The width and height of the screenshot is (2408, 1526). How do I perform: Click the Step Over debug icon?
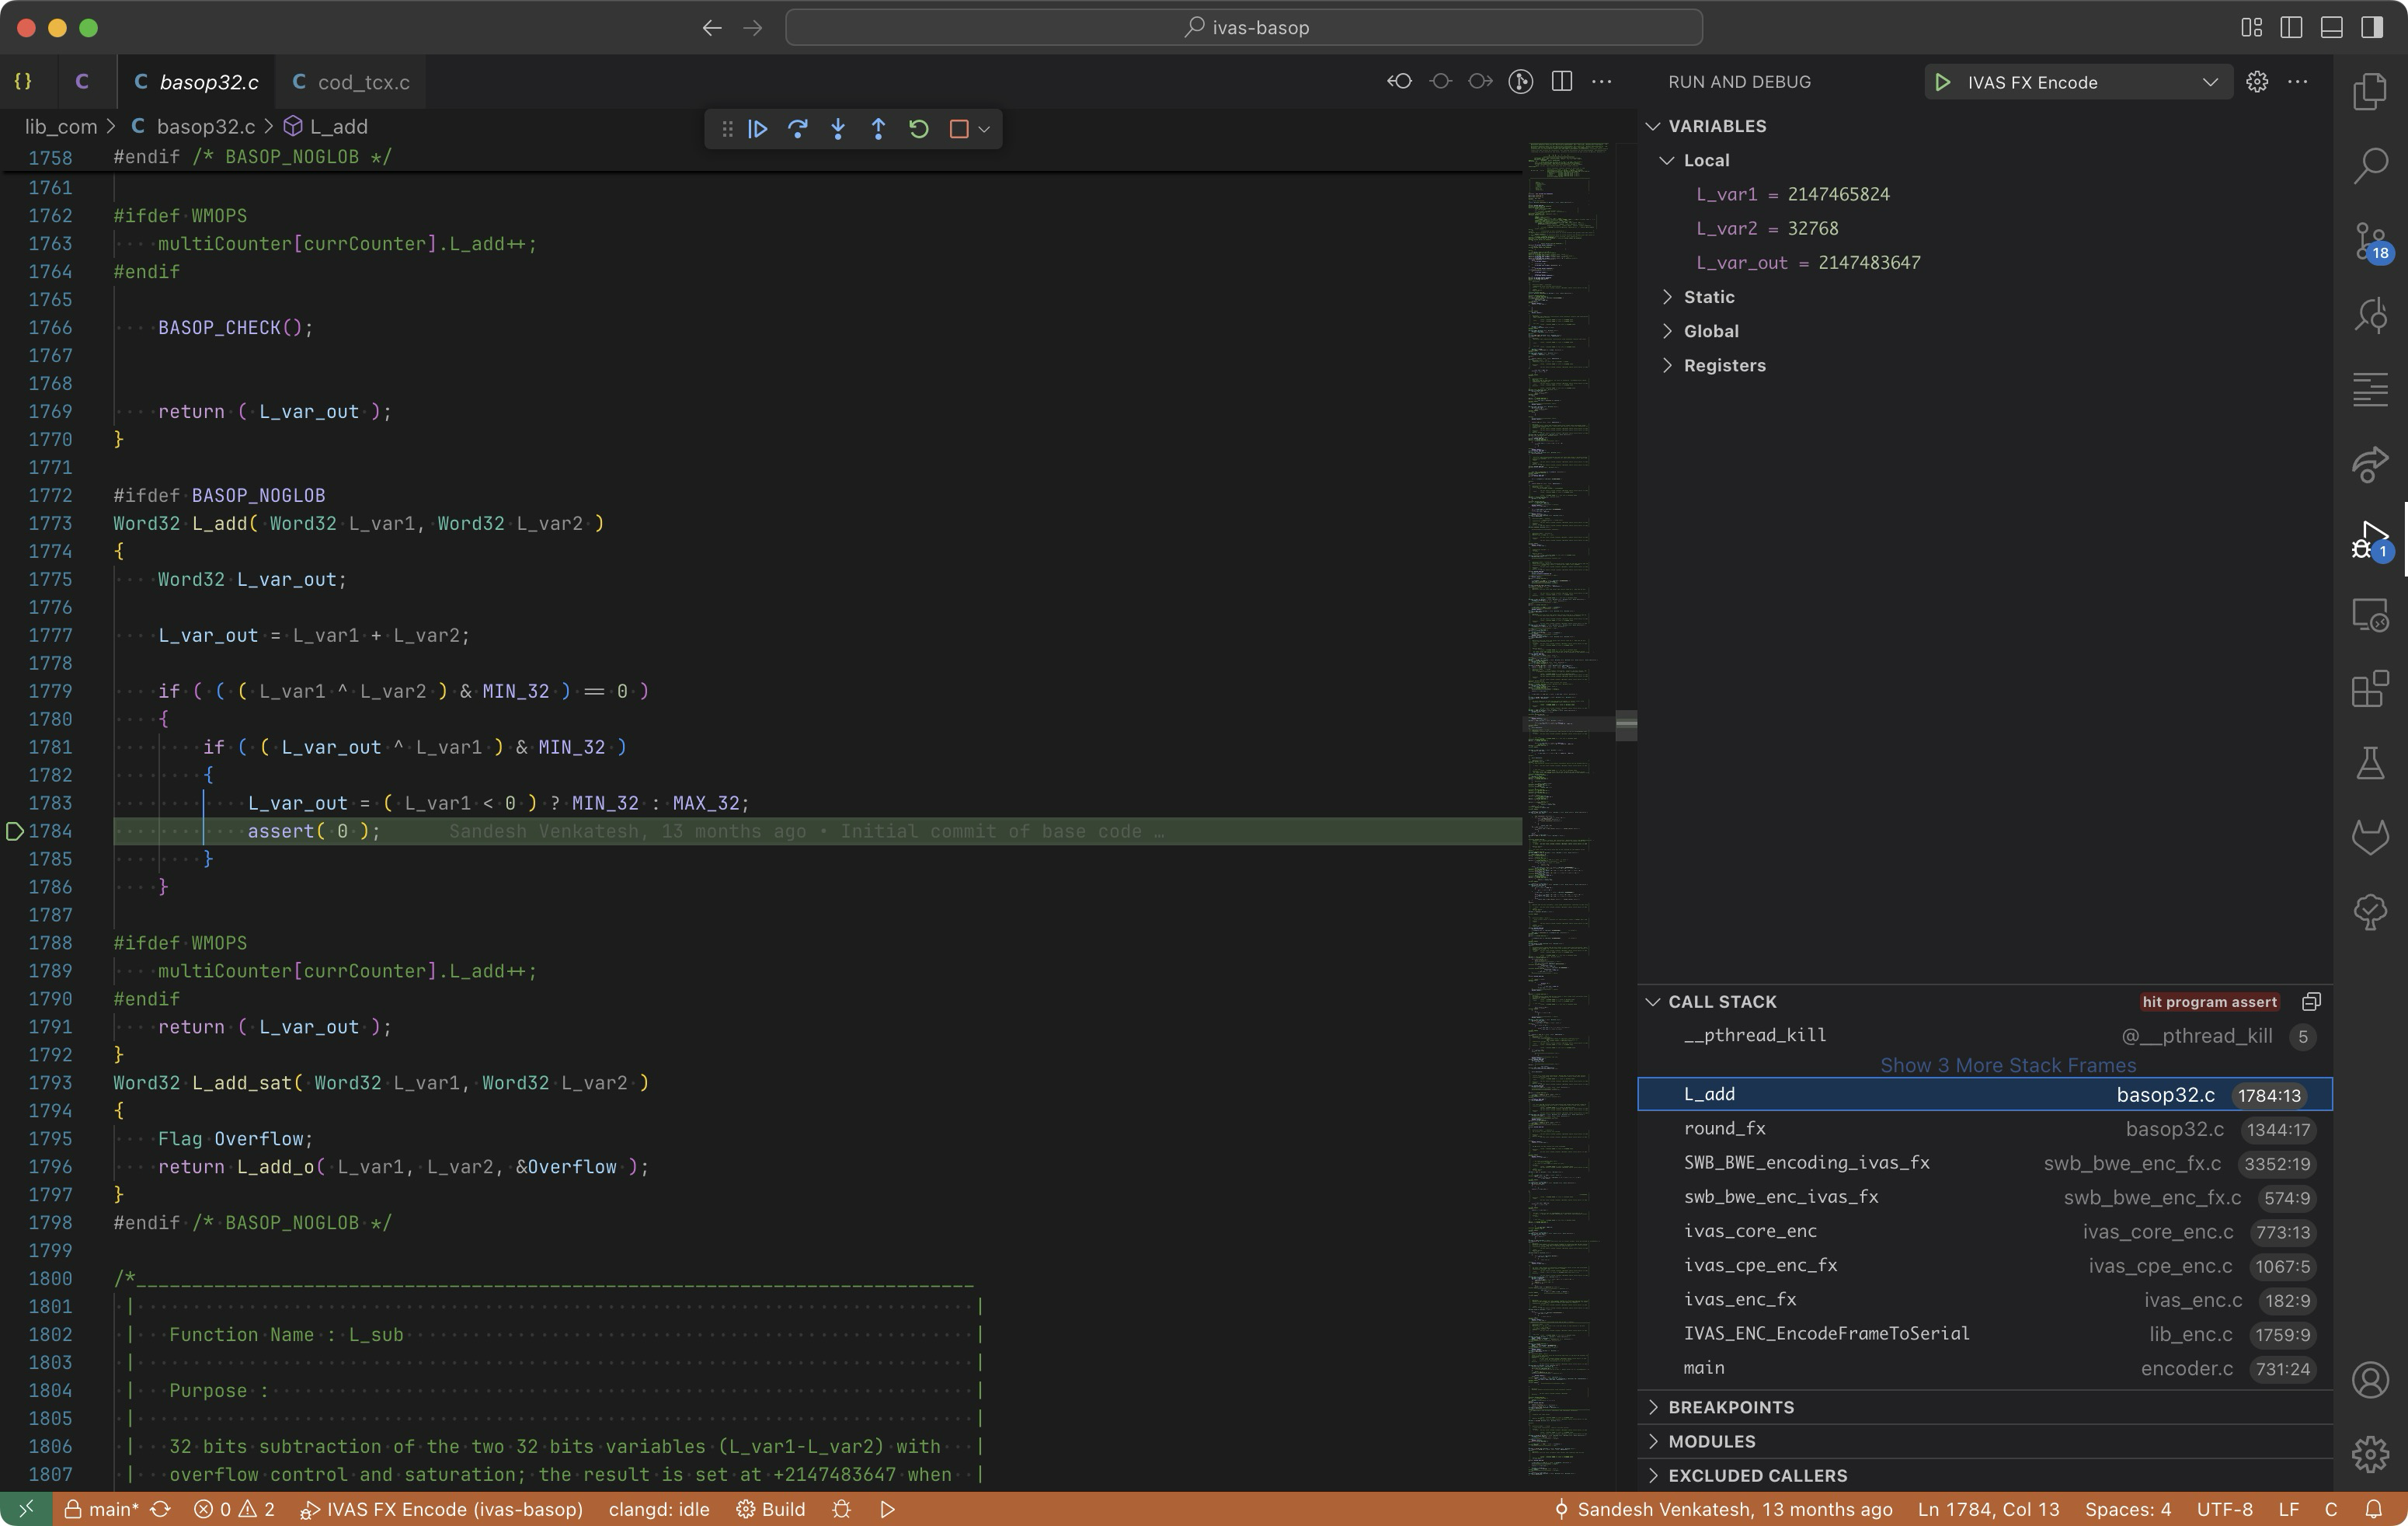click(798, 129)
